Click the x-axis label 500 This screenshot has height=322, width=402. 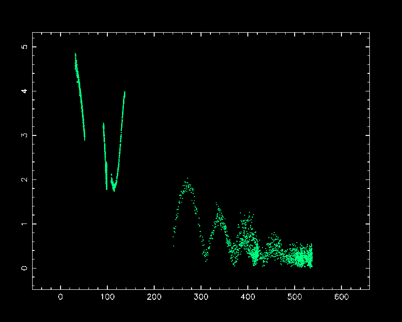pyautogui.click(x=295, y=297)
